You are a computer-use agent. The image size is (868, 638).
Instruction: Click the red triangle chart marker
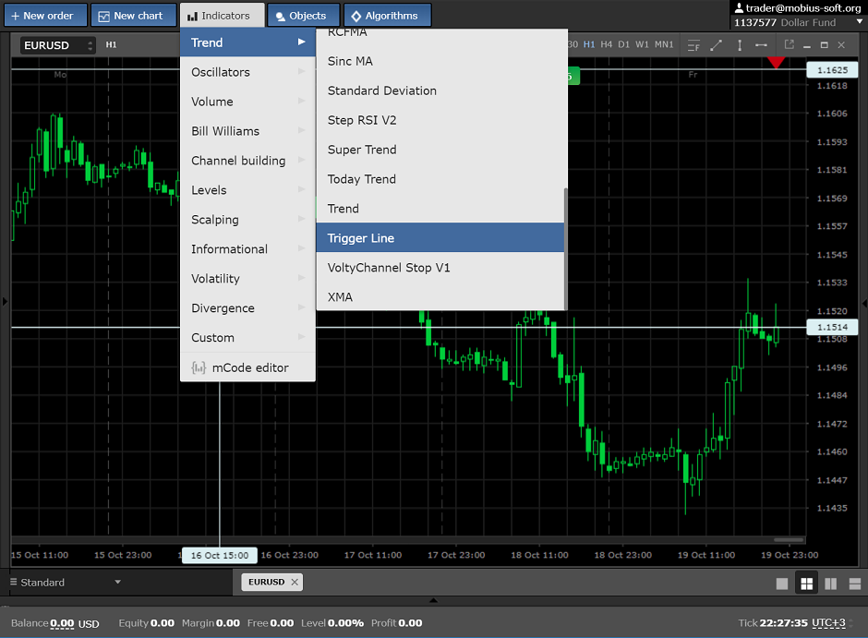[x=776, y=62]
